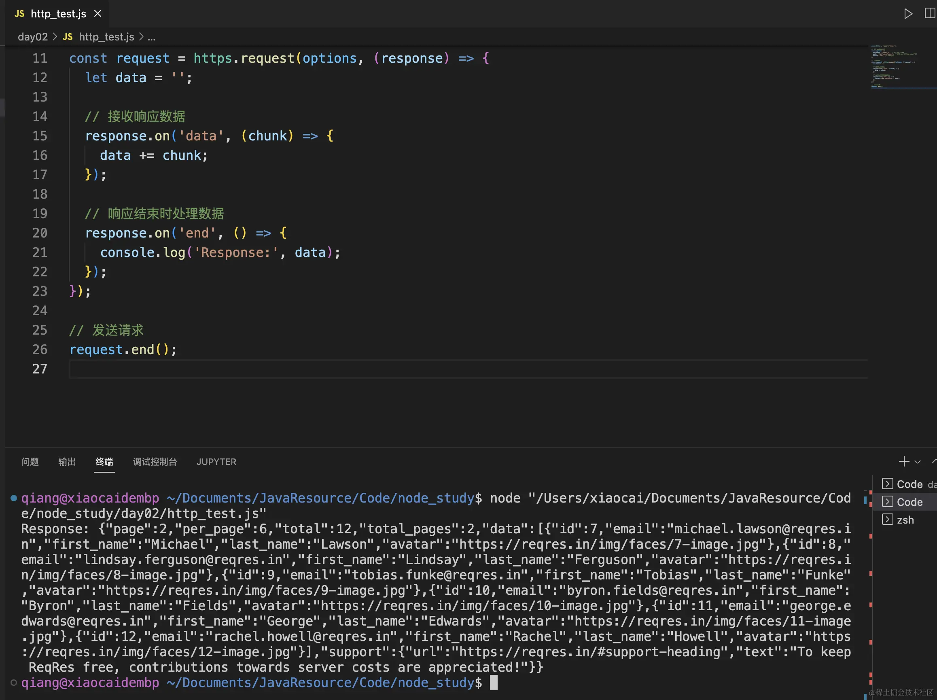937x700 pixels.
Task: Open the JUPYTER panel tab
Action: tap(216, 461)
